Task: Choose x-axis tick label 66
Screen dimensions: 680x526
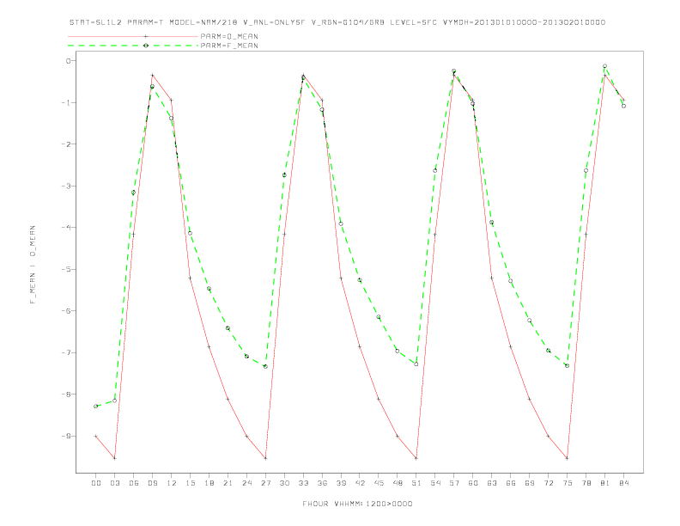Action: pos(511,483)
